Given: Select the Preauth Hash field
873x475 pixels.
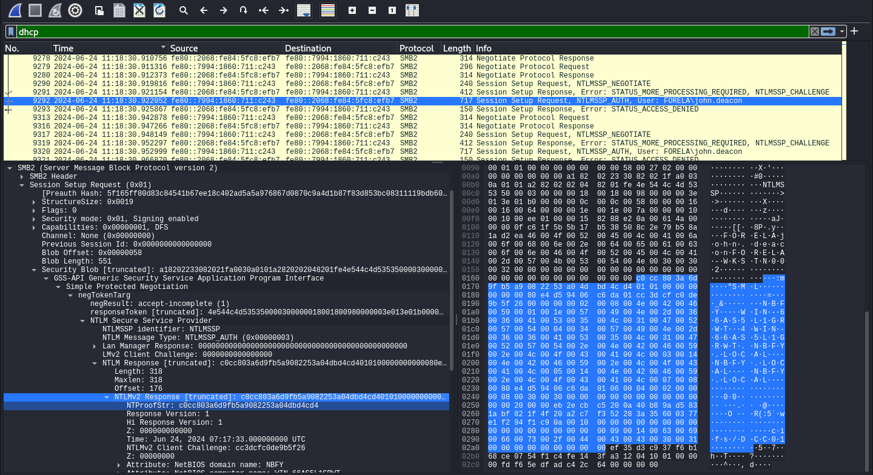Looking at the screenshot, I should tap(226, 193).
